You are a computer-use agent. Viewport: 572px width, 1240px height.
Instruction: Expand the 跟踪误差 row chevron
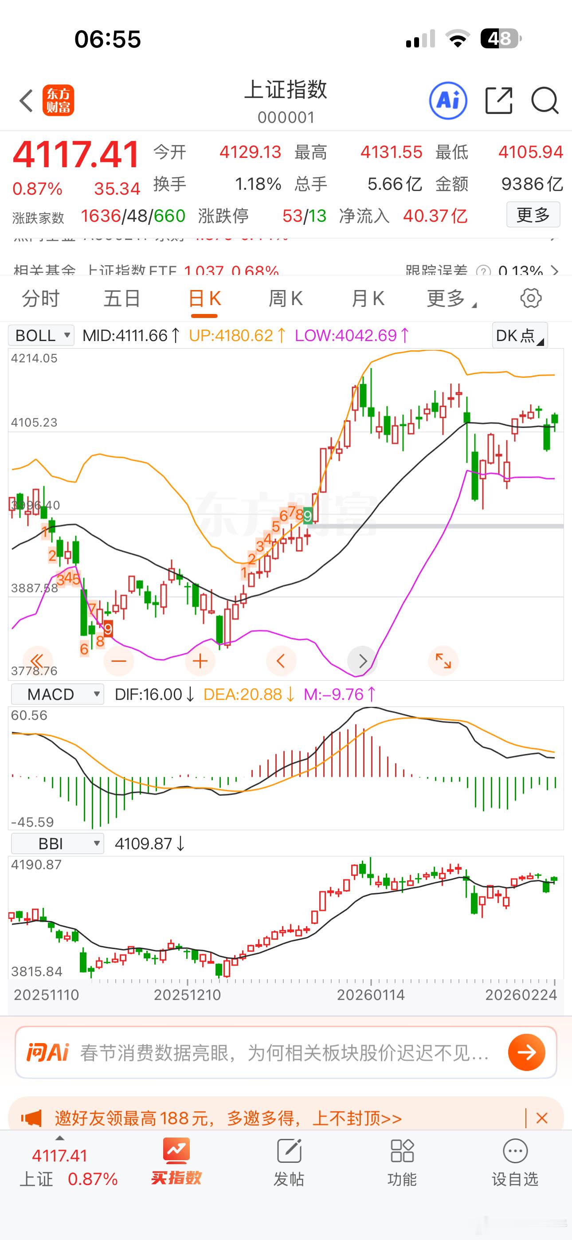(x=555, y=271)
